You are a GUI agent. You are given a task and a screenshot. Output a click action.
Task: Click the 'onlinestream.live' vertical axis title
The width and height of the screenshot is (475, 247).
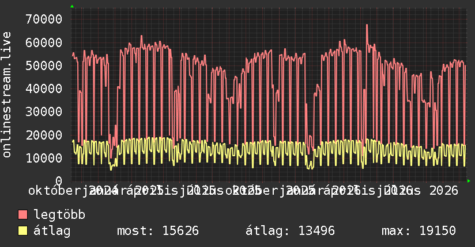6,95
